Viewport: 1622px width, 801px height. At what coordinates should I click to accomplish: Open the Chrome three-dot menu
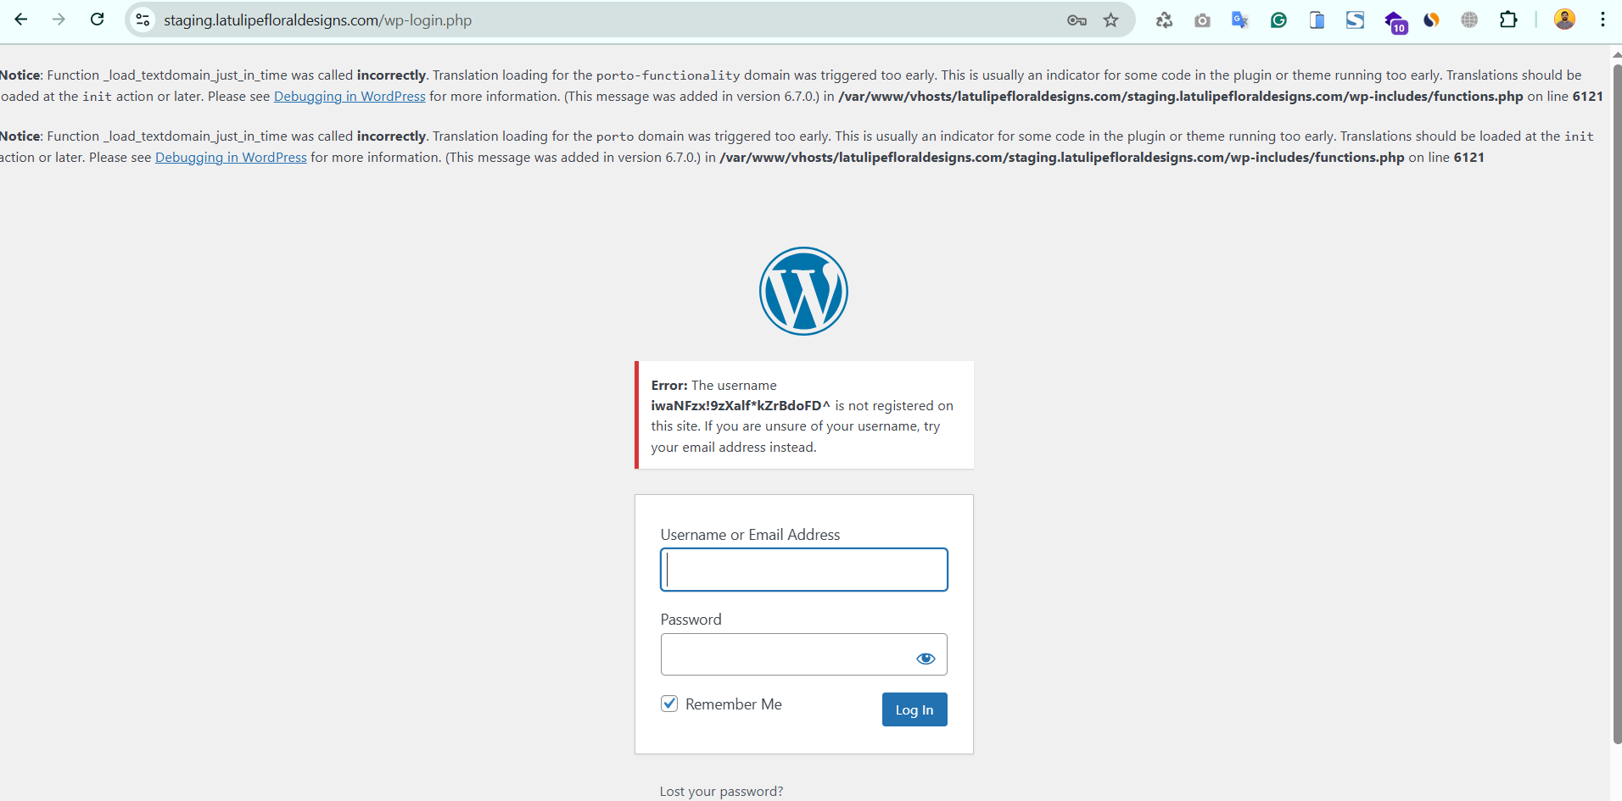[x=1602, y=19]
